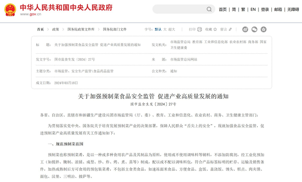Click subtitle 国市监食生发〔2024〕27号 under headline

pos(153,104)
